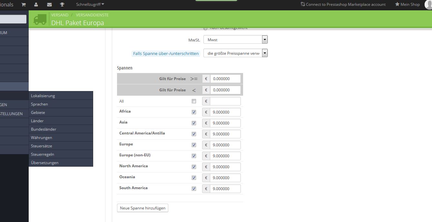Click the South America price field
Image resolution: width=432 pixels, height=222 pixels.
[225, 189]
